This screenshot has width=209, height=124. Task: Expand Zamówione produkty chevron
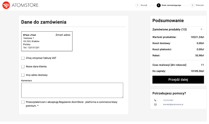201,29
